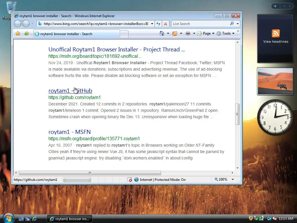
Task: Open the 'roytam1 · GitHub' search result
Action: [70, 91]
